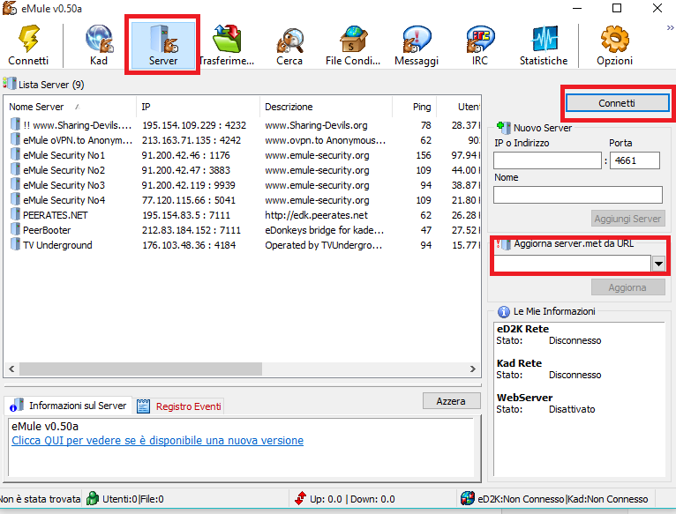Focus the server.met URL input field
The width and height of the screenshot is (676, 514).
tap(572, 264)
